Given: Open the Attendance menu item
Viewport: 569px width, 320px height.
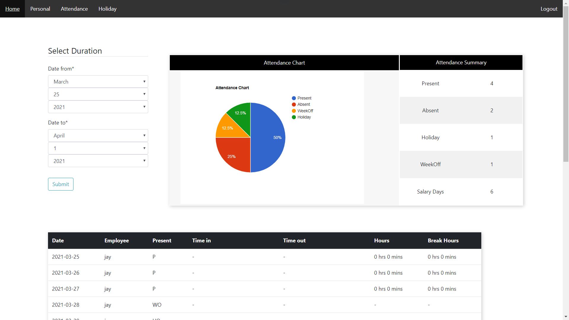Looking at the screenshot, I should click(x=74, y=9).
